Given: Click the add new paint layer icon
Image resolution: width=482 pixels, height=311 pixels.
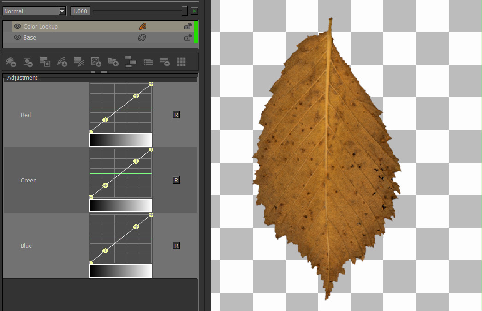Looking at the screenshot, I should [x=11, y=61].
